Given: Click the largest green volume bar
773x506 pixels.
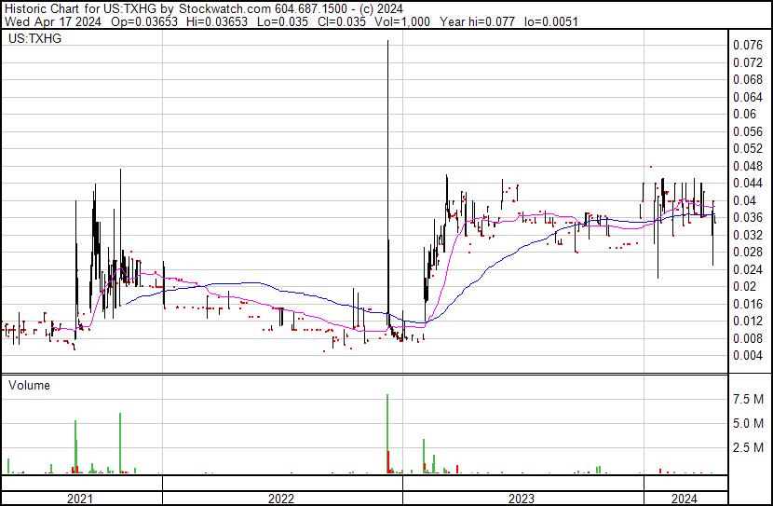Looking at the screenshot, I should [x=387, y=433].
